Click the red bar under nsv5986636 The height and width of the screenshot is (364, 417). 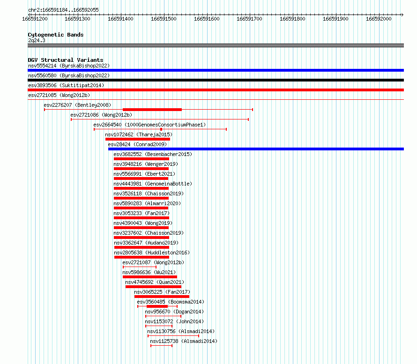point(150,277)
